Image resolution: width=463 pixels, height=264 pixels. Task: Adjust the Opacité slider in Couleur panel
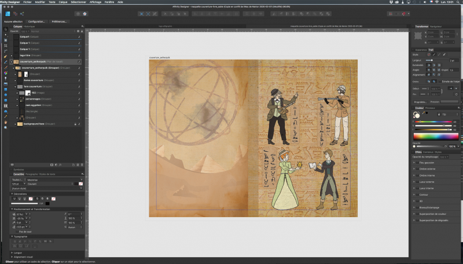431,146
